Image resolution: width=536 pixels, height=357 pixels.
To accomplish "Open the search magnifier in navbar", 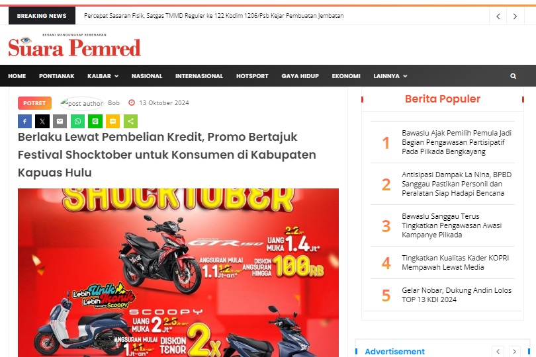I will (x=513, y=76).
